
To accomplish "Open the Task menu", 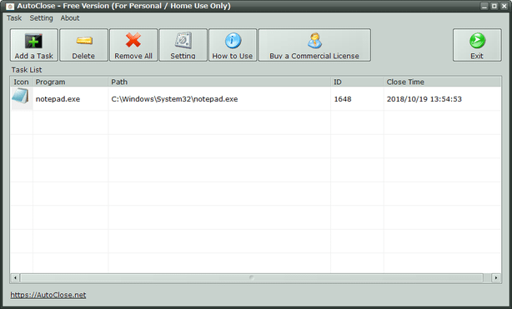I will point(14,18).
